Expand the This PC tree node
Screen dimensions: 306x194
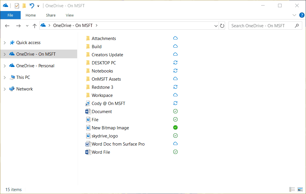coord(5,77)
